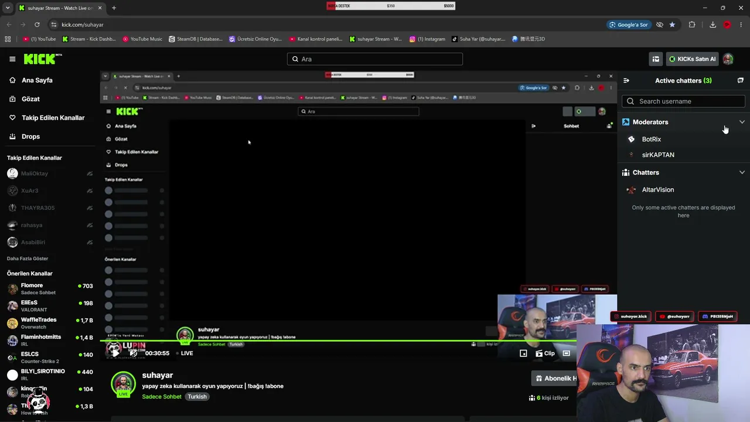750x422 pixels.
Task: Collapse chat panel with arrow icon
Action: [x=626, y=80]
